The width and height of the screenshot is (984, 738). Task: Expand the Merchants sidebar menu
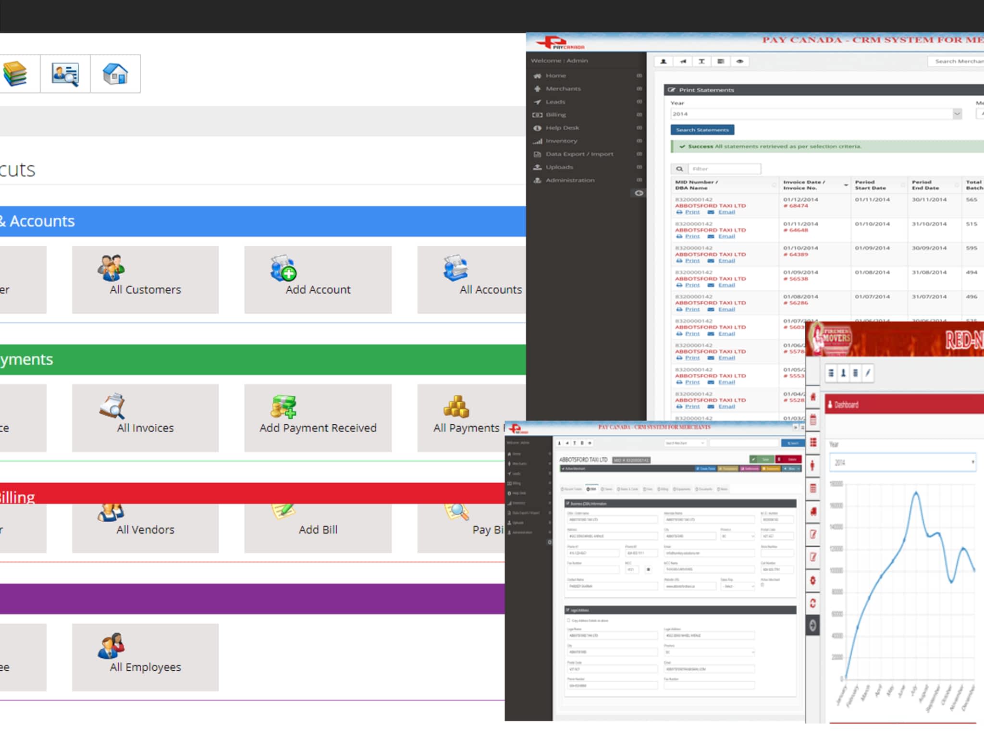[563, 88]
